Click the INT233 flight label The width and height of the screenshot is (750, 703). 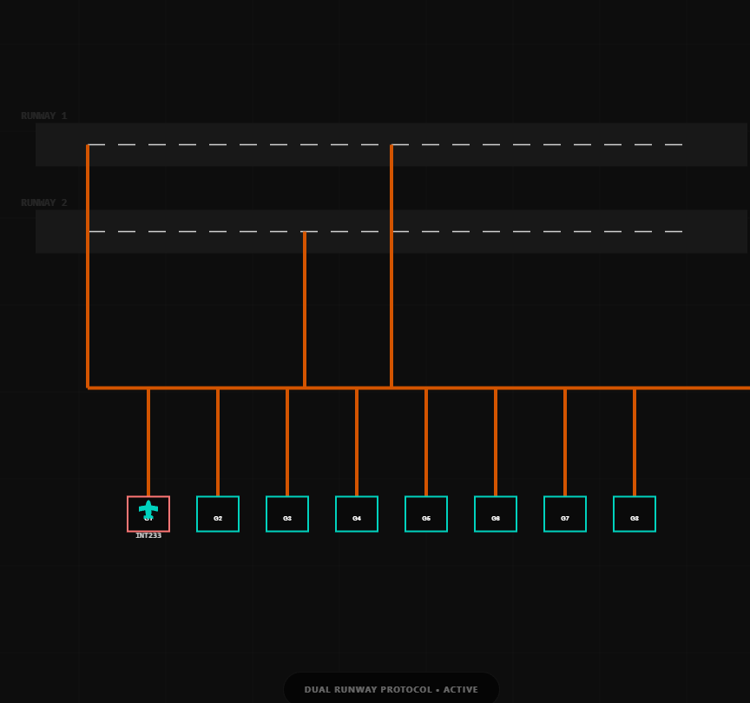tap(148, 536)
